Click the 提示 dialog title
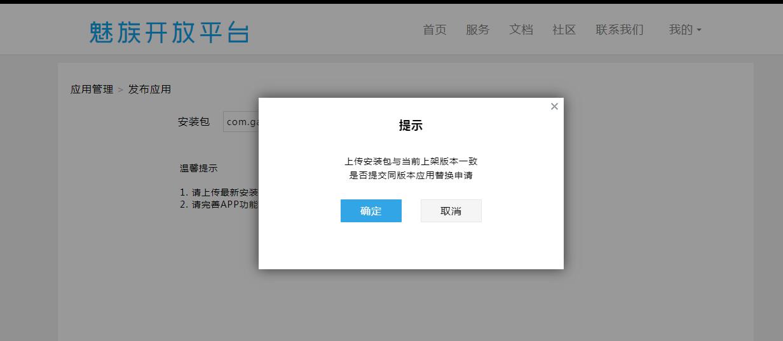Screen dimensions: 783x341 (411, 126)
